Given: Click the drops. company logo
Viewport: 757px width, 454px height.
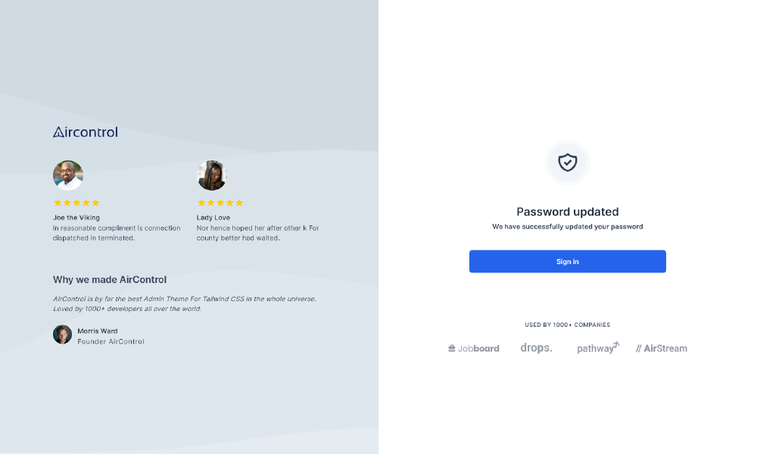Looking at the screenshot, I should [537, 347].
